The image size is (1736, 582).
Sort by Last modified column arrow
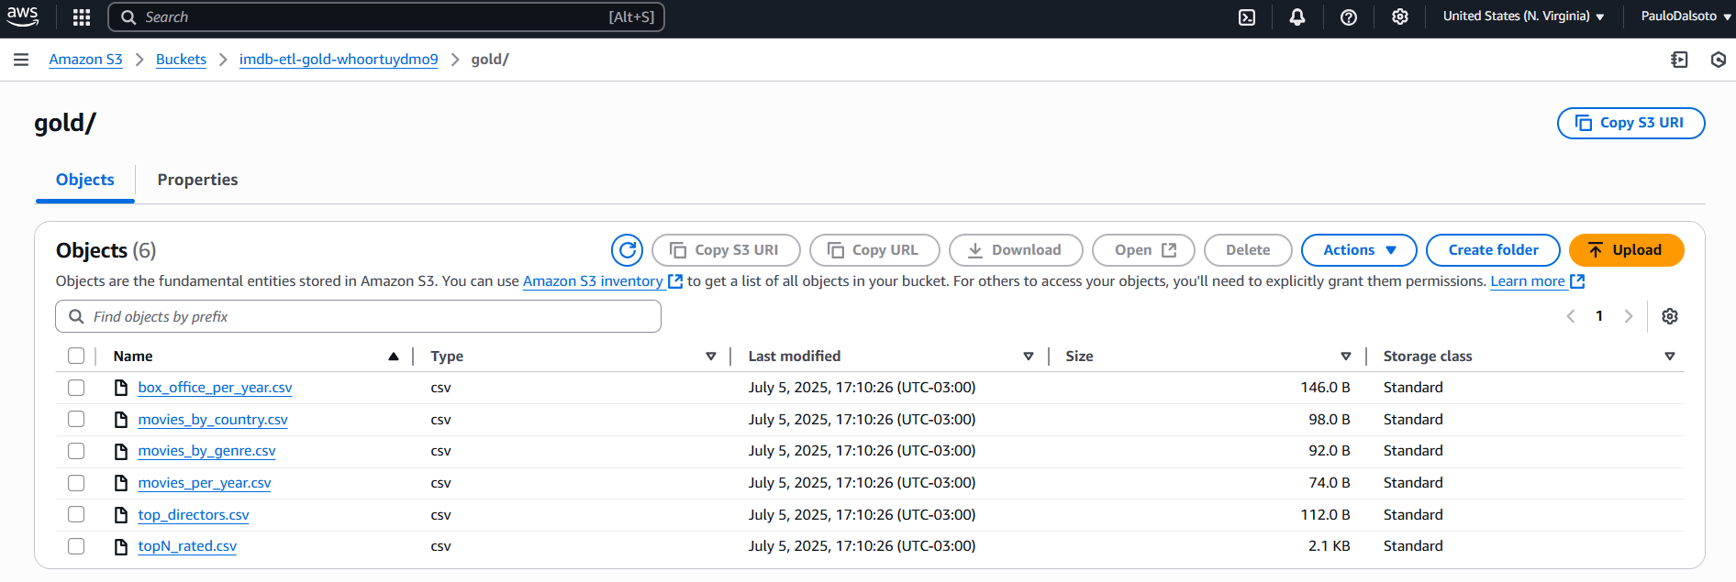tap(1029, 357)
